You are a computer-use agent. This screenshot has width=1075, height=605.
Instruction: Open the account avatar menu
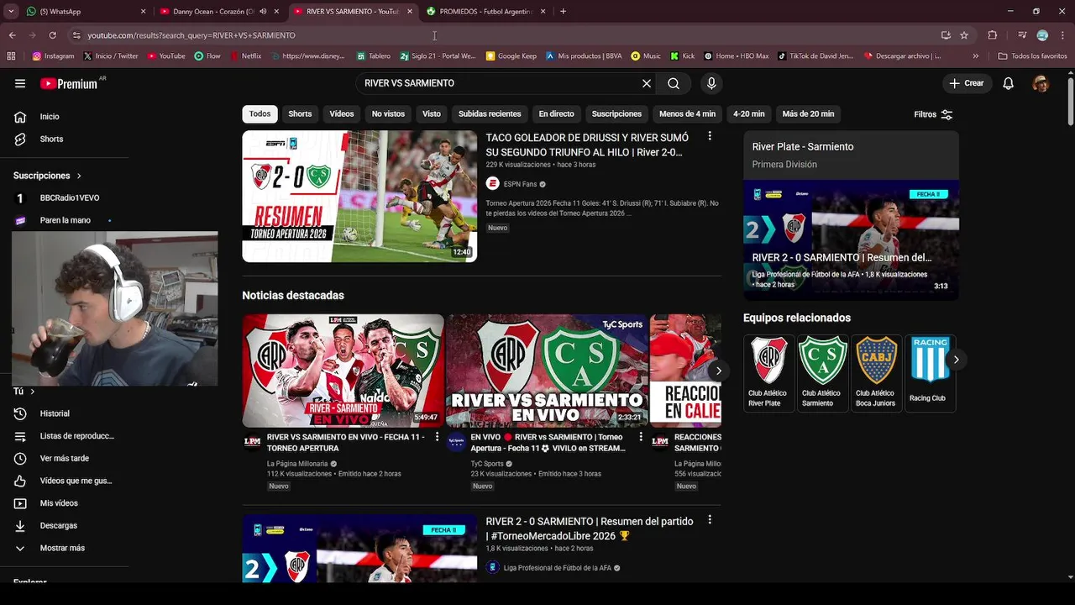1041,83
